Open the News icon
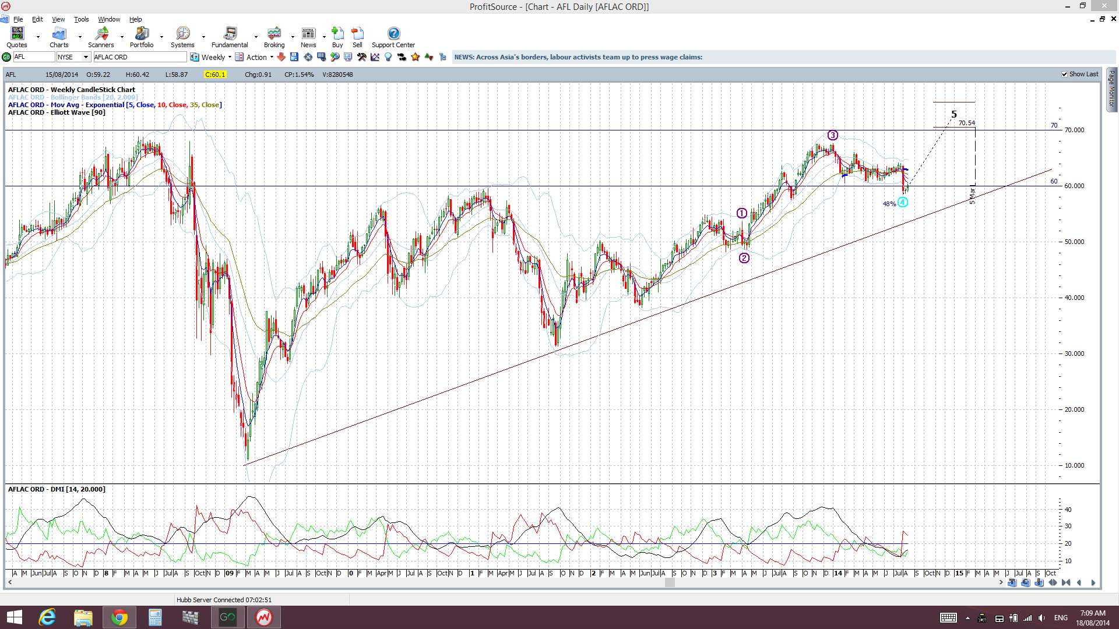 [x=308, y=37]
